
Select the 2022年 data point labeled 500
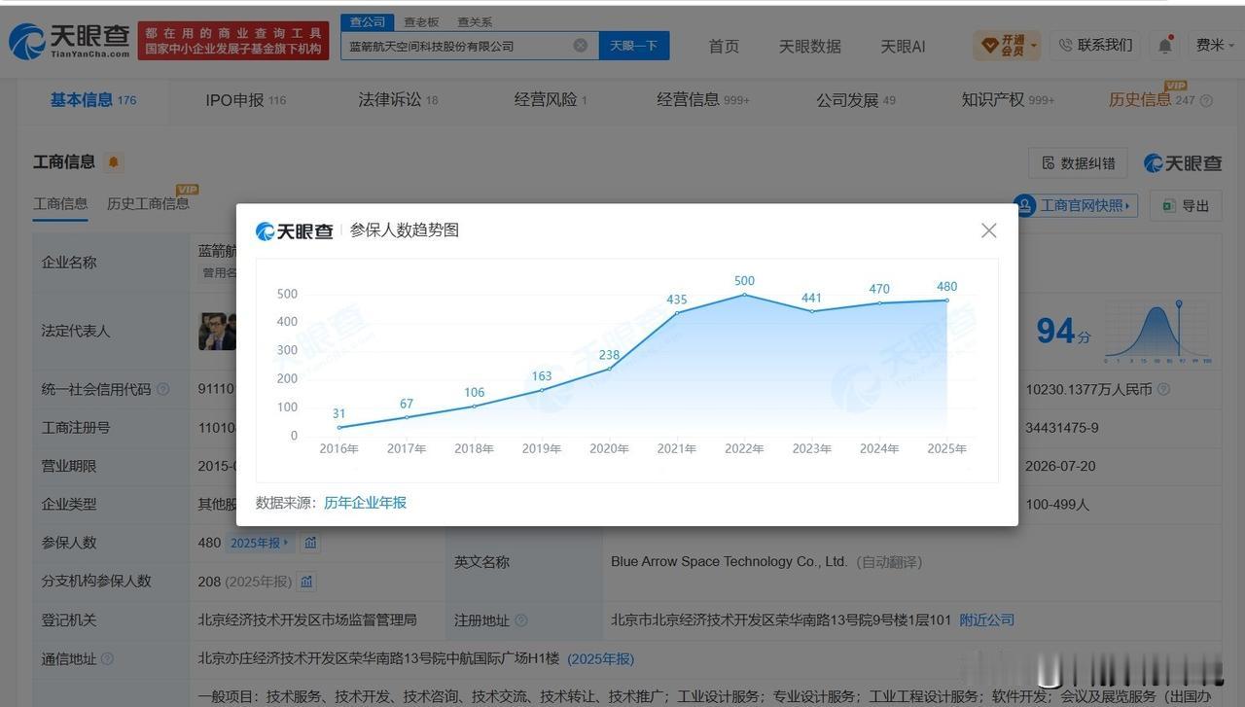point(744,295)
